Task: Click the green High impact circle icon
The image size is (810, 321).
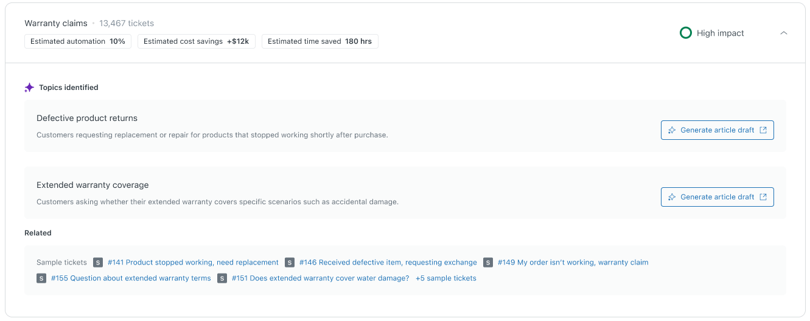Action: tap(685, 33)
